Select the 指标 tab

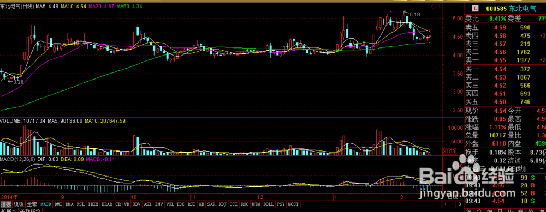[6, 204]
